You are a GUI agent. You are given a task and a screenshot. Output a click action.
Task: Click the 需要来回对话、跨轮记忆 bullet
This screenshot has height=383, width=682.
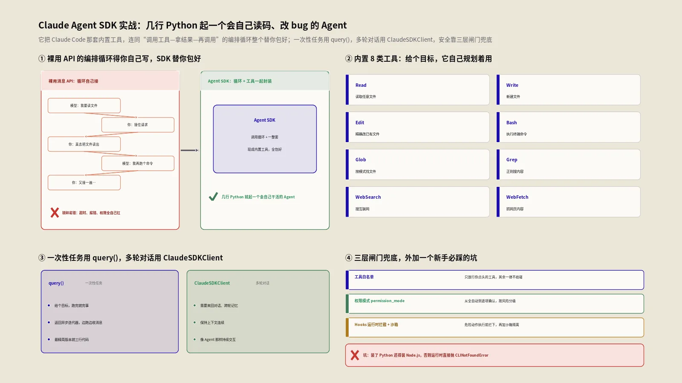(219, 306)
